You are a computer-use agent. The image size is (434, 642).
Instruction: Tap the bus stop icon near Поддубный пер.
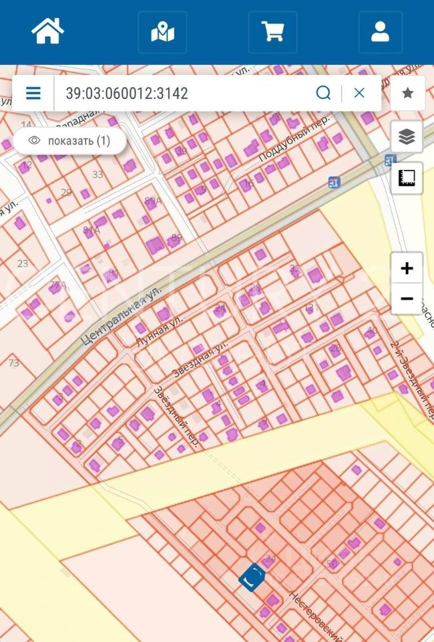coord(334,182)
